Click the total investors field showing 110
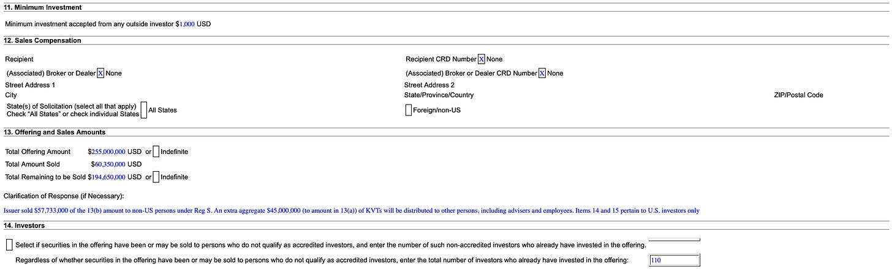The height and width of the screenshot is (272, 892). click(x=674, y=260)
